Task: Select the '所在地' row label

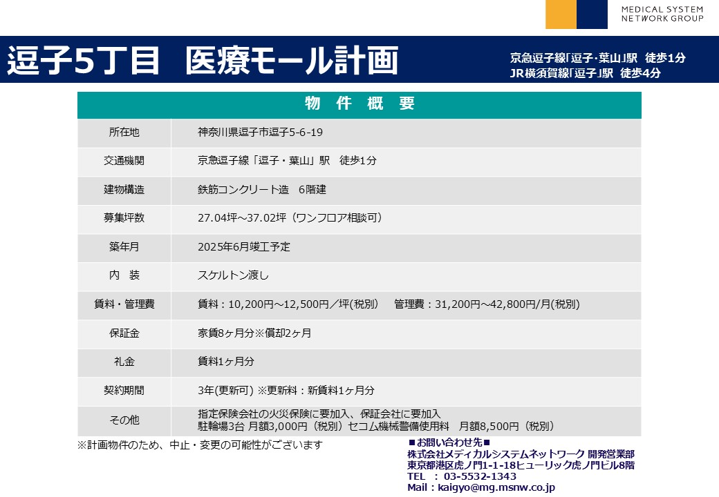Action: click(124, 132)
